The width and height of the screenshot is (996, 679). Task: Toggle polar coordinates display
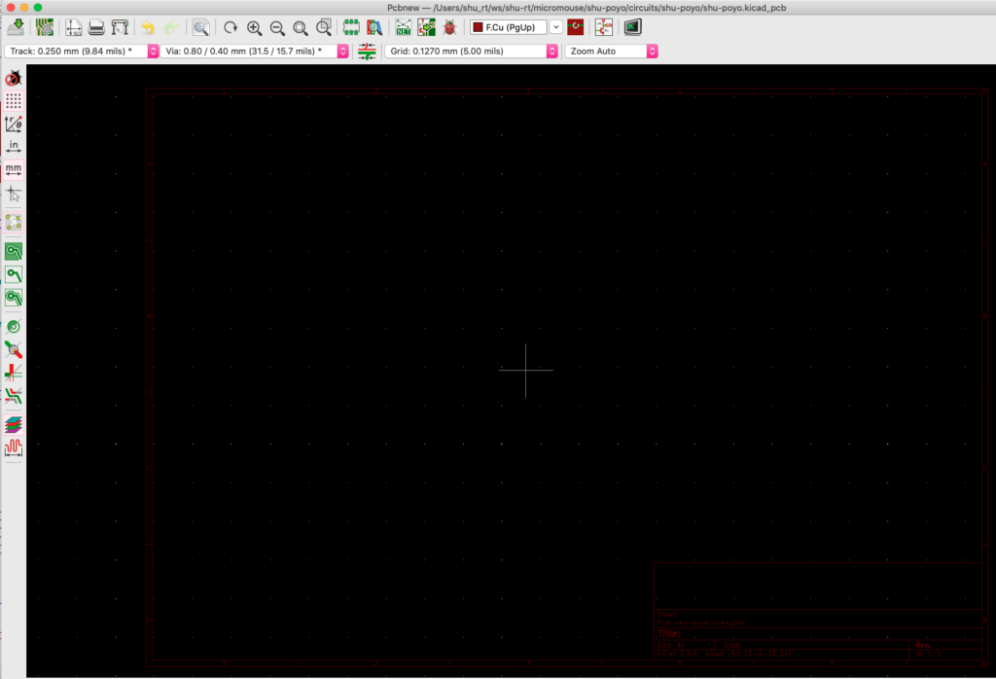tap(14, 124)
